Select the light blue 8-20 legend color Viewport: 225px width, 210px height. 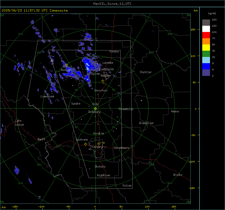pyautogui.click(x=206, y=60)
